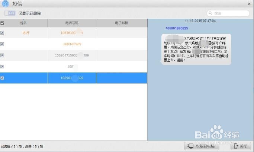Click the timestamp 11-16-2015 07:47:04
This screenshot has width=254, height=152.
pos(200,21)
